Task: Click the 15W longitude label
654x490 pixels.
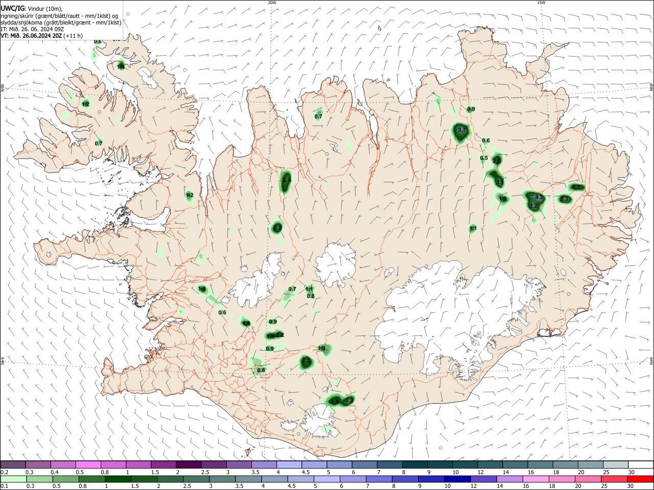Action: coord(541,3)
